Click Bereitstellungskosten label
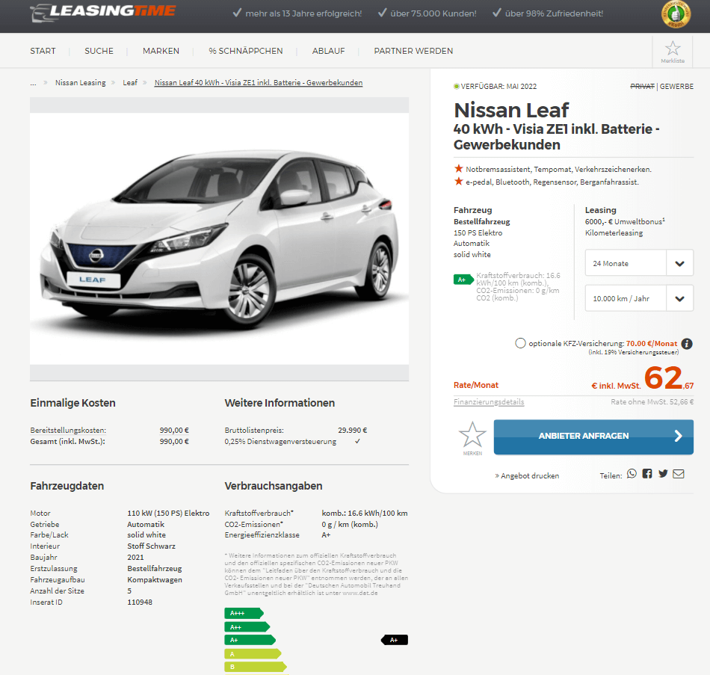710x675 pixels. point(68,430)
